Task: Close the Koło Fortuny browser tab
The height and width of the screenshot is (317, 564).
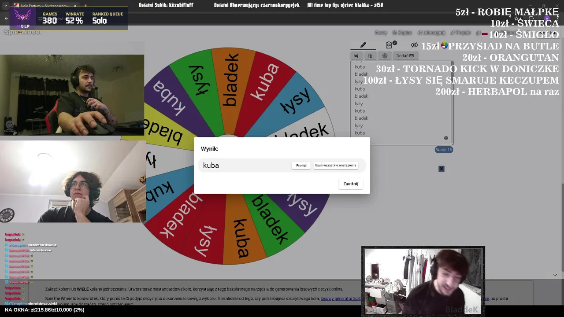Action: tap(75, 6)
